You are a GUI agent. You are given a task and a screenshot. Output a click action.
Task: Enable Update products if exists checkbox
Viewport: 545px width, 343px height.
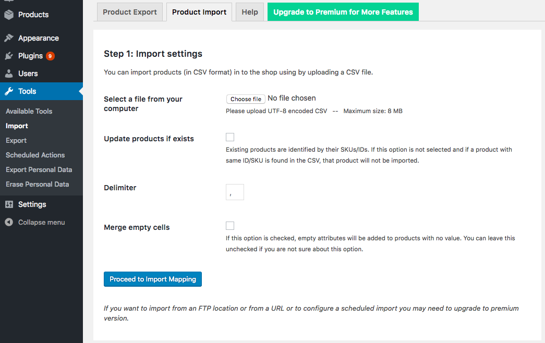click(230, 137)
